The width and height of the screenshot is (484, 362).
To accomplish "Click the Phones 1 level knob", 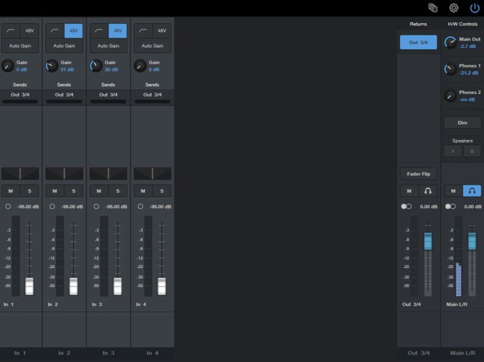I will (451, 69).
